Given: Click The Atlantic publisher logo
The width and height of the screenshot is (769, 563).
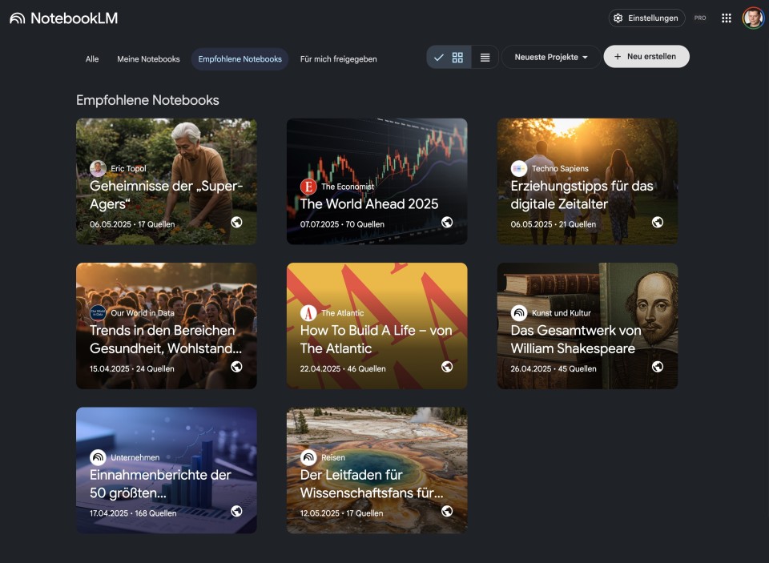Looking at the screenshot, I should click(308, 313).
